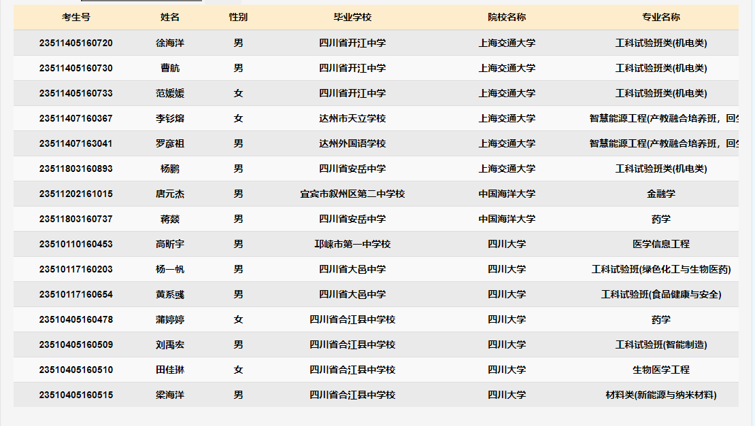This screenshot has height=426, width=755.
Task: Click 药学 in 蒲婷婷's row
Action: click(661, 320)
